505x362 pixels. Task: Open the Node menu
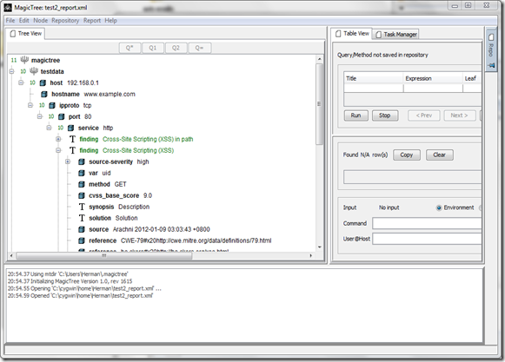[x=41, y=20]
